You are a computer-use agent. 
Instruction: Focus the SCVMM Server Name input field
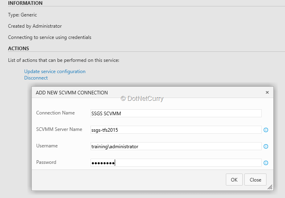pos(176,130)
